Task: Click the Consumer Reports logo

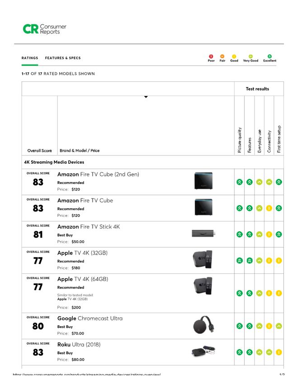Action: (45, 29)
